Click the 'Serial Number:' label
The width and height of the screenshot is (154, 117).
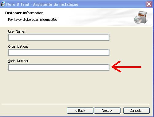click(x=19, y=61)
